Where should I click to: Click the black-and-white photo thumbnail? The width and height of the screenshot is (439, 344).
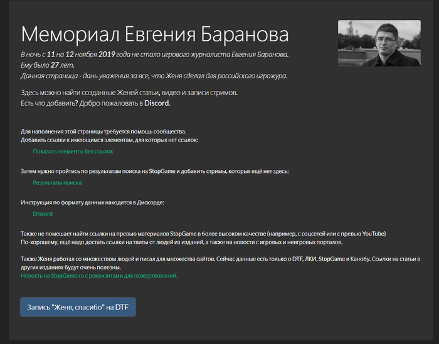(x=379, y=43)
